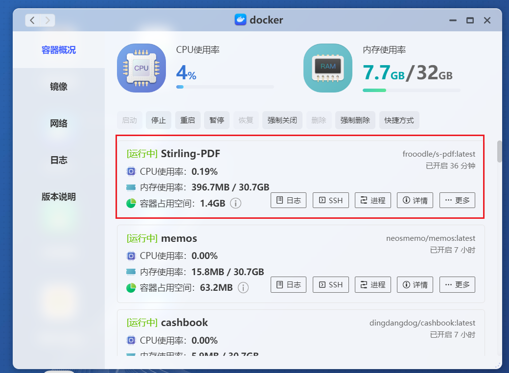Click Stirling-PDF green disk space pie icon
The image size is (509, 373).
pos(131,203)
